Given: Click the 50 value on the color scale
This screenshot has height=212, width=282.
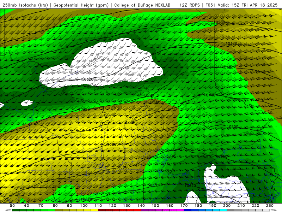Looking at the screenshot, I should [x=12, y=206].
